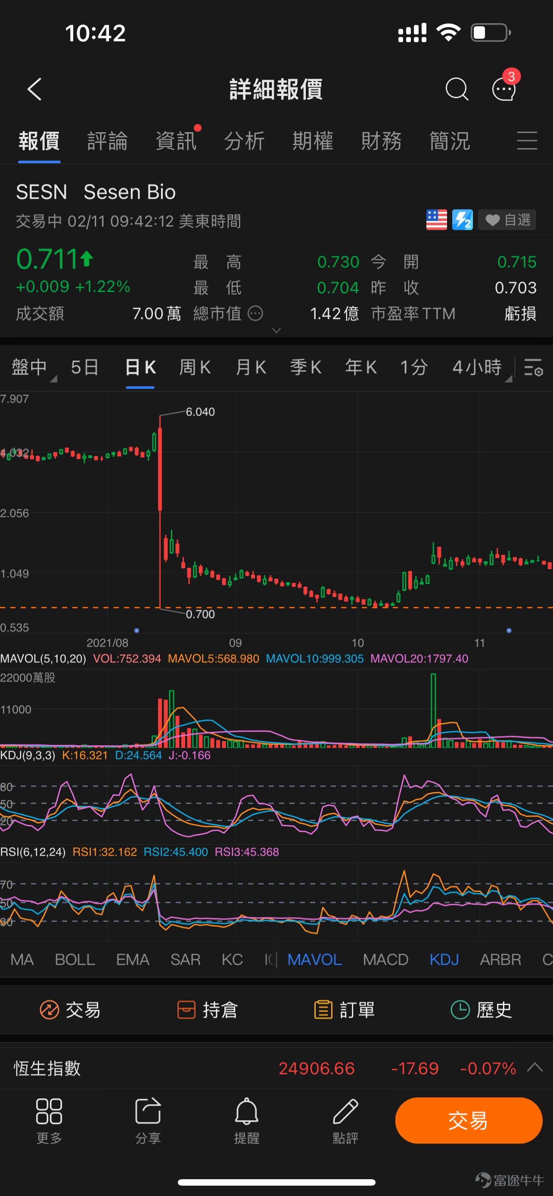The height and width of the screenshot is (1196, 553).
Task: Toggle the KC indicator
Action: point(232,960)
